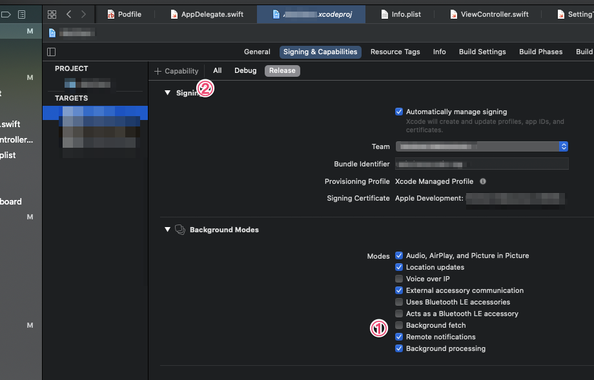Click AppDelegate.swift tab's swift icon
Image resolution: width=594 pixels, height=380 pixels.
pyautogui.click(x=174, y=14)
